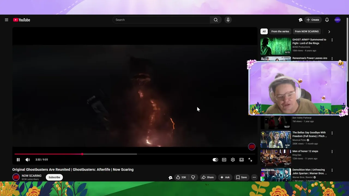349x196 pixels.
Task: Mute the video volume
Action: [x=28, y=160]
